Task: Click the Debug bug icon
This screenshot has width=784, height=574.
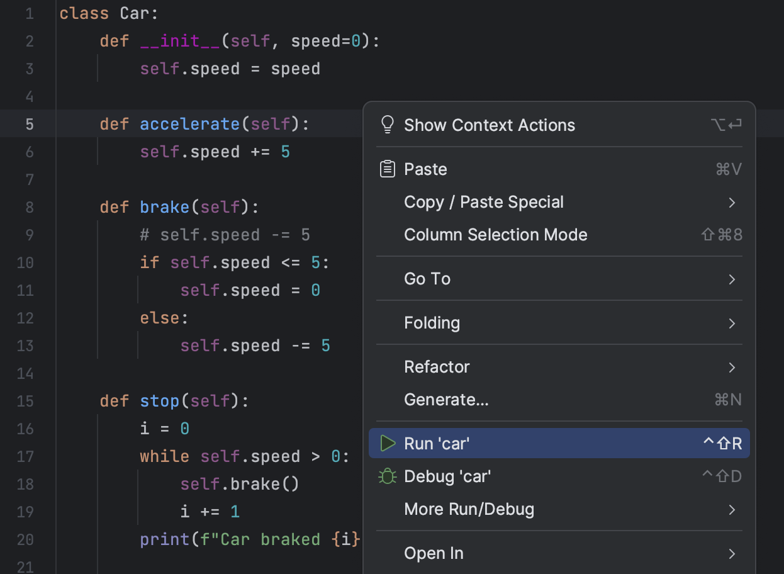Action: (388, 476)
